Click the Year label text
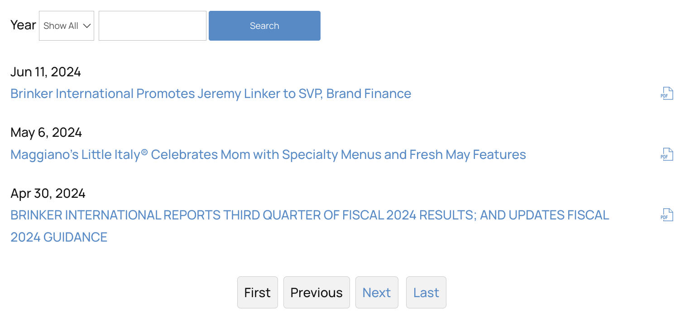Image resolution: width=685 pixels, height=331 pixels. [23, 25]
